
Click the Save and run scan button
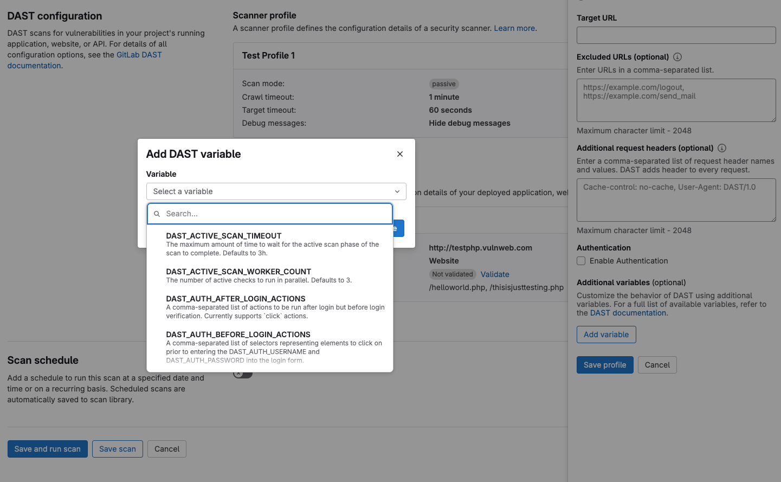point(47,449)
